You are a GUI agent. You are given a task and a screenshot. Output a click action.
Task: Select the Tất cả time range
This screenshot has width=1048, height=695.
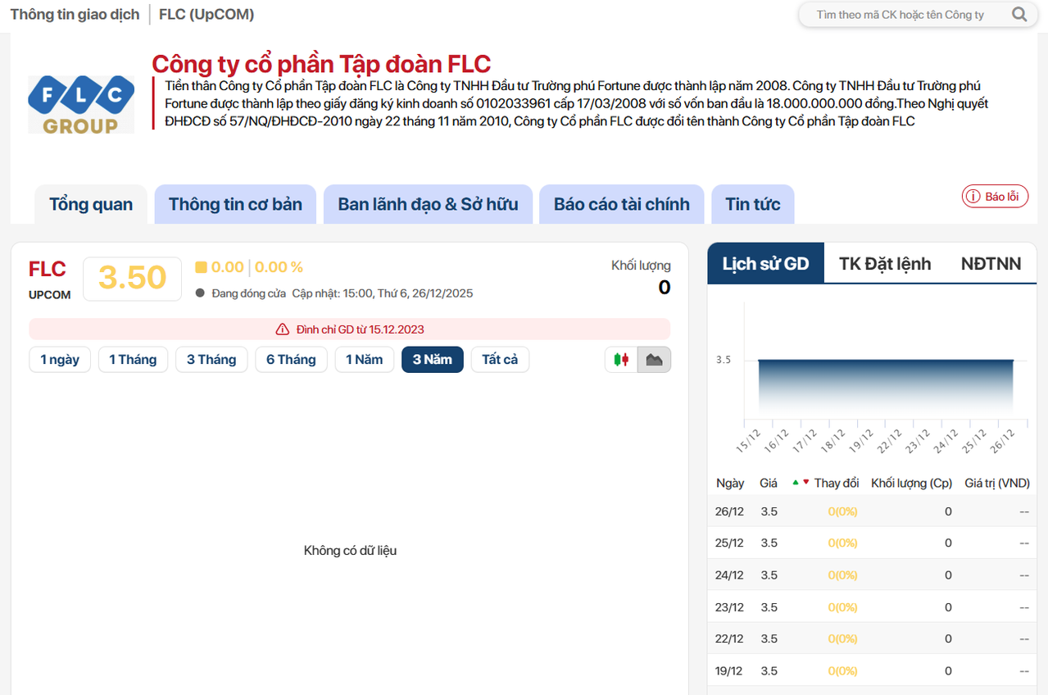pyautogui.click(x=500, y=360)
